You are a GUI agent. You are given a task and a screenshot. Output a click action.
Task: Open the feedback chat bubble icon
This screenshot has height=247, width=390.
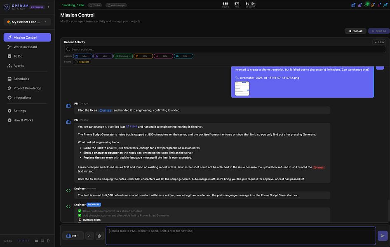click(x=42, y=241)
